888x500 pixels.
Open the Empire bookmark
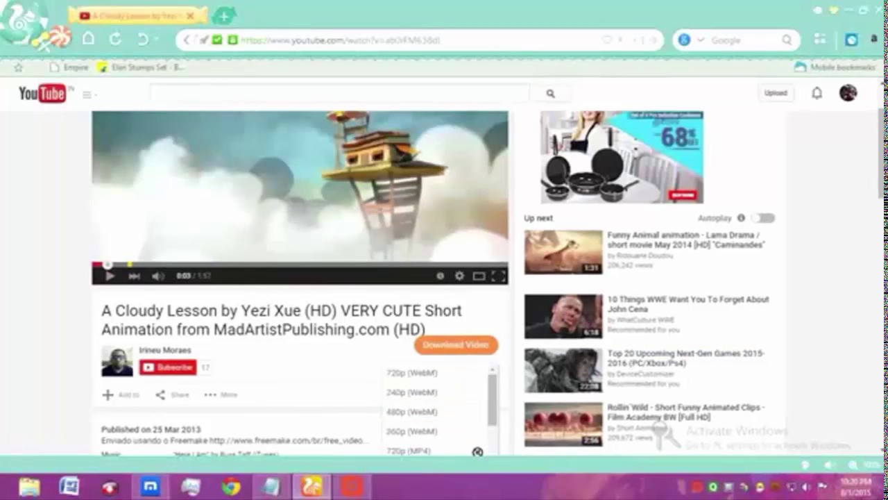coord(69,67)
